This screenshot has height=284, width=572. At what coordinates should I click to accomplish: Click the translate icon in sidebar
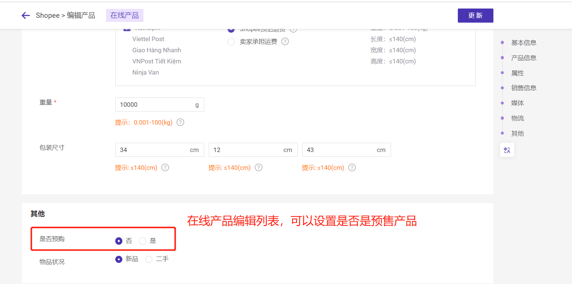point(507,150)
